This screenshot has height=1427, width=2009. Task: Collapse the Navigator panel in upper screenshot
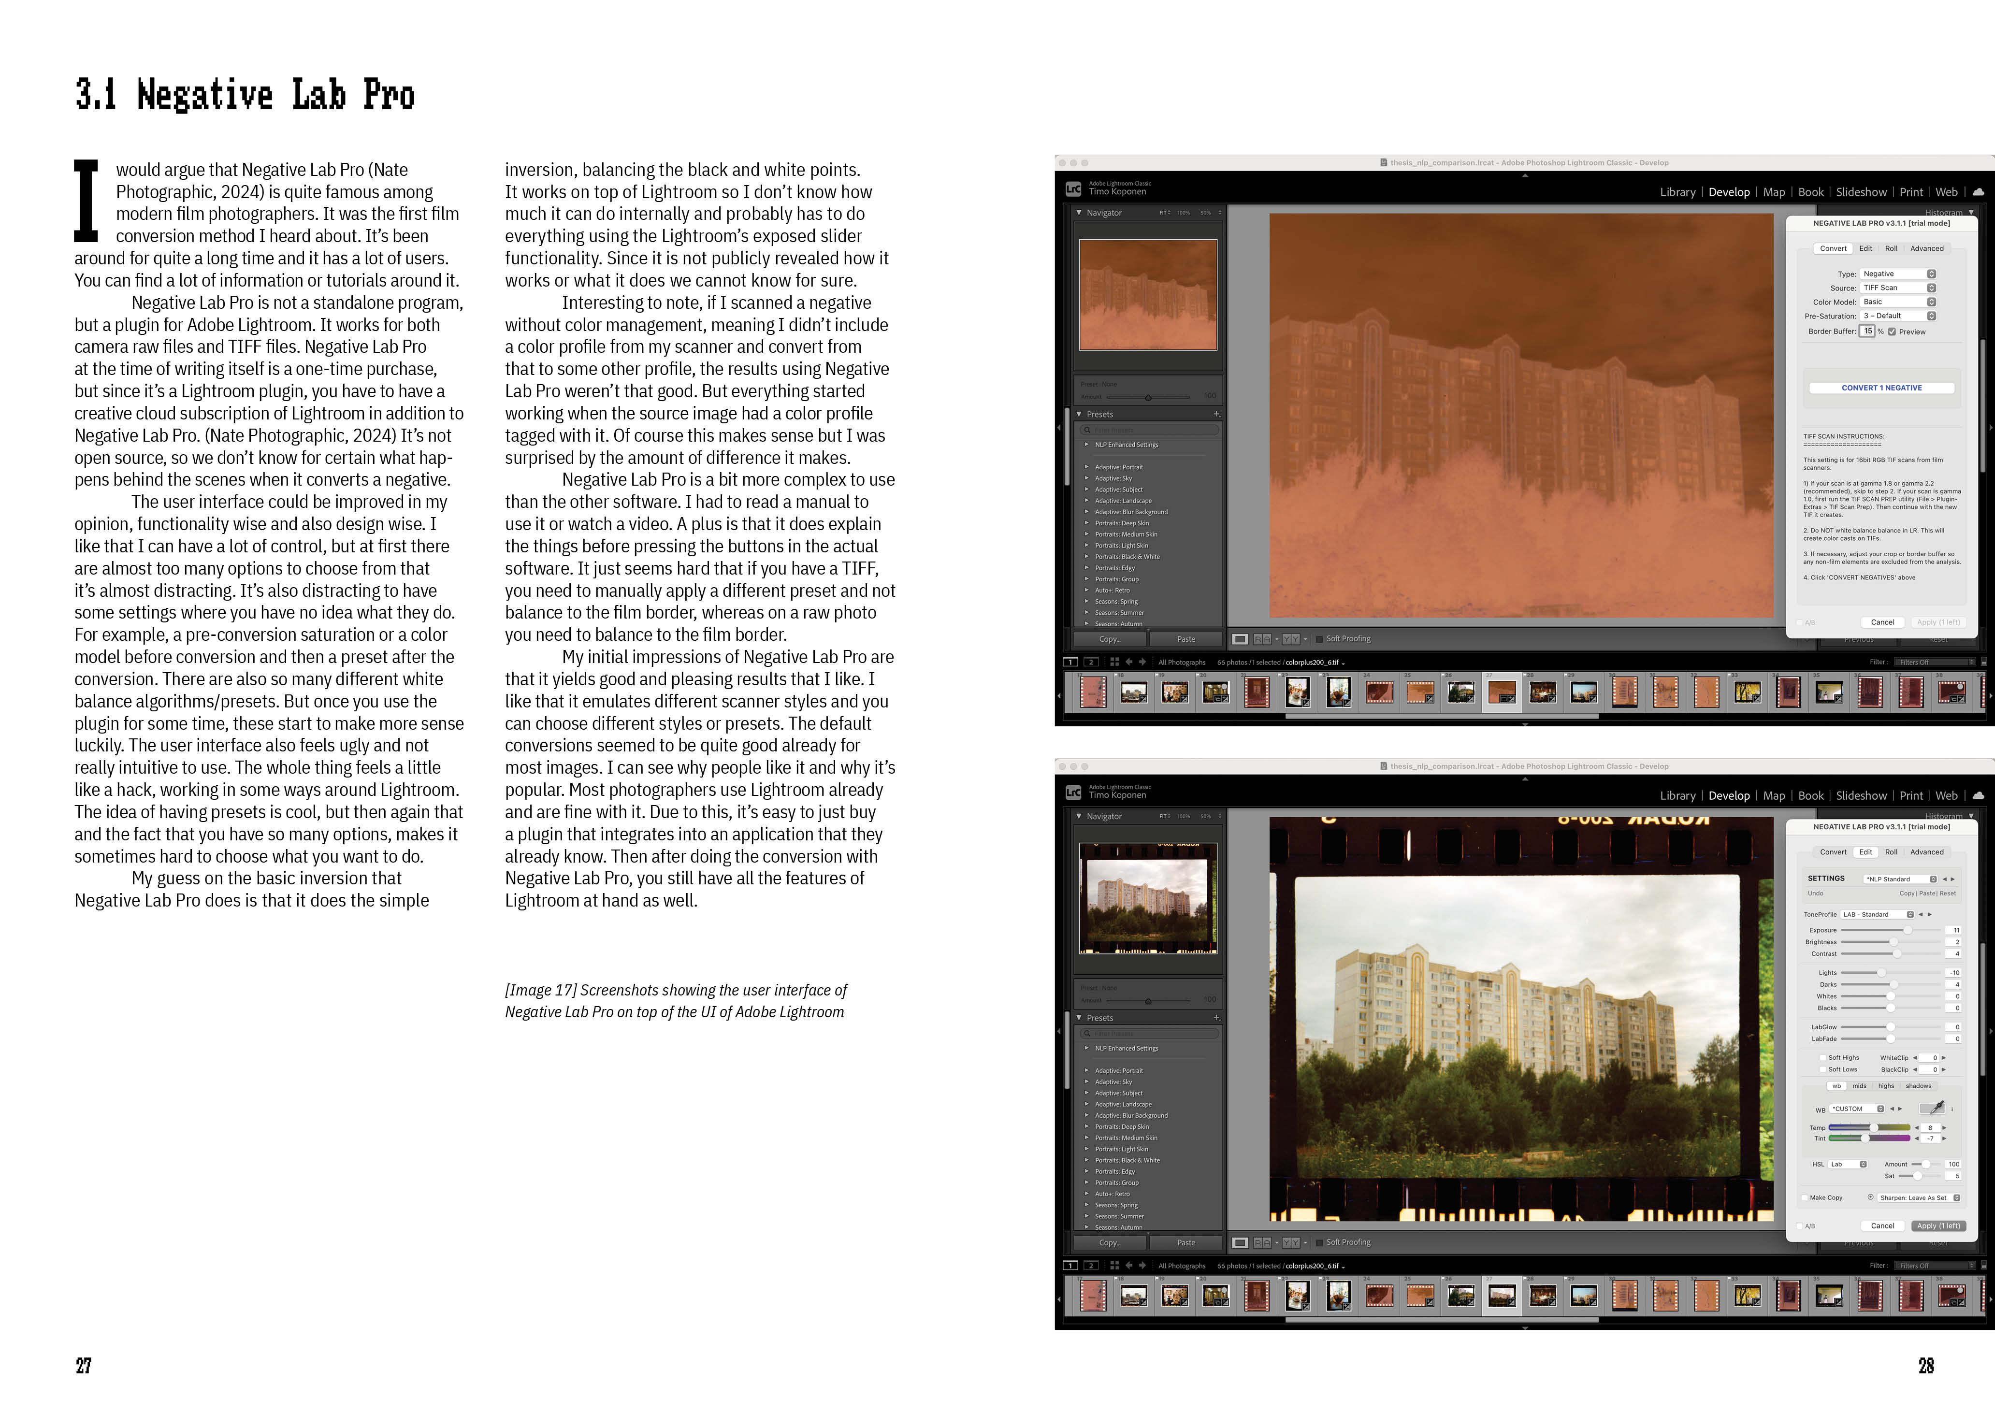1079,213
